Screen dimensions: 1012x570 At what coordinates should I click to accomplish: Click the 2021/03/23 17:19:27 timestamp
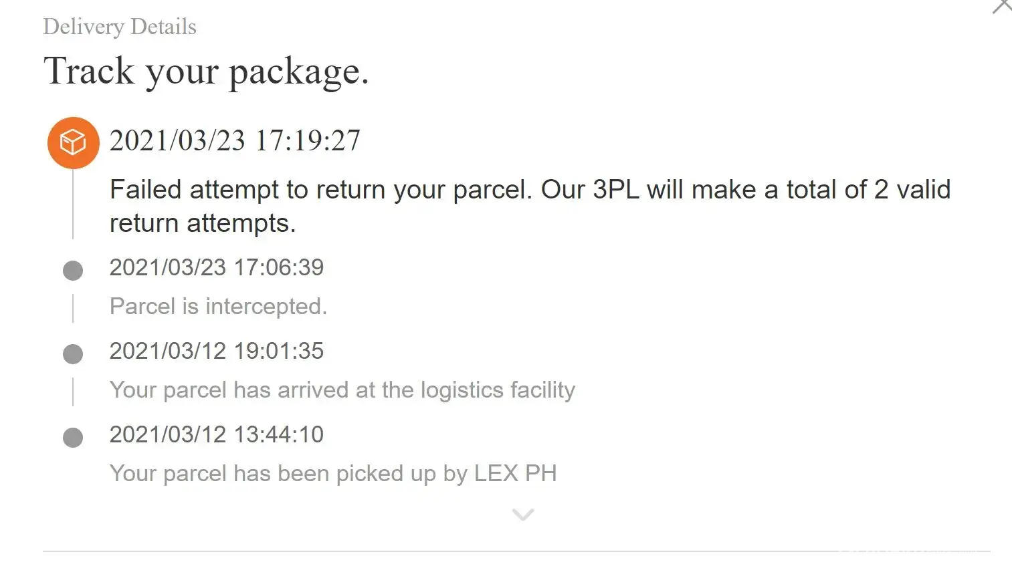pos(235,141)
